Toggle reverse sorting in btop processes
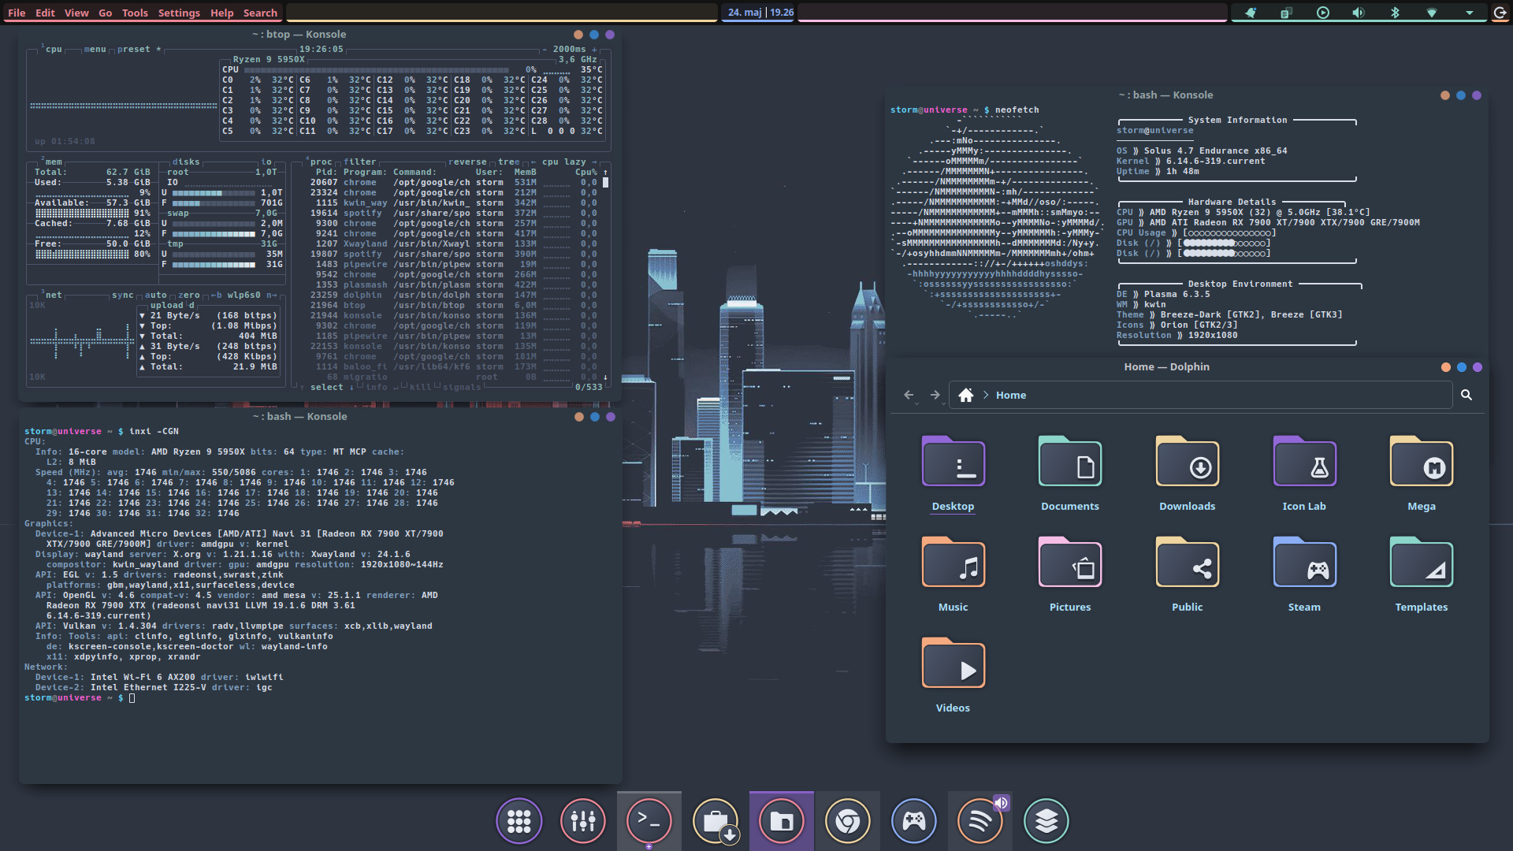This screenshot has height=851, width=1513. [x=467, y=162]
